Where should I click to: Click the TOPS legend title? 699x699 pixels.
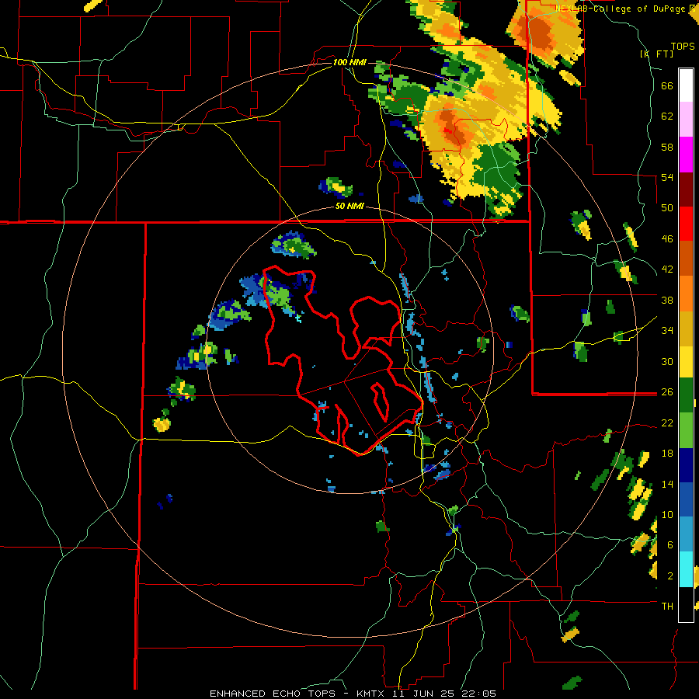coord(683,46)
